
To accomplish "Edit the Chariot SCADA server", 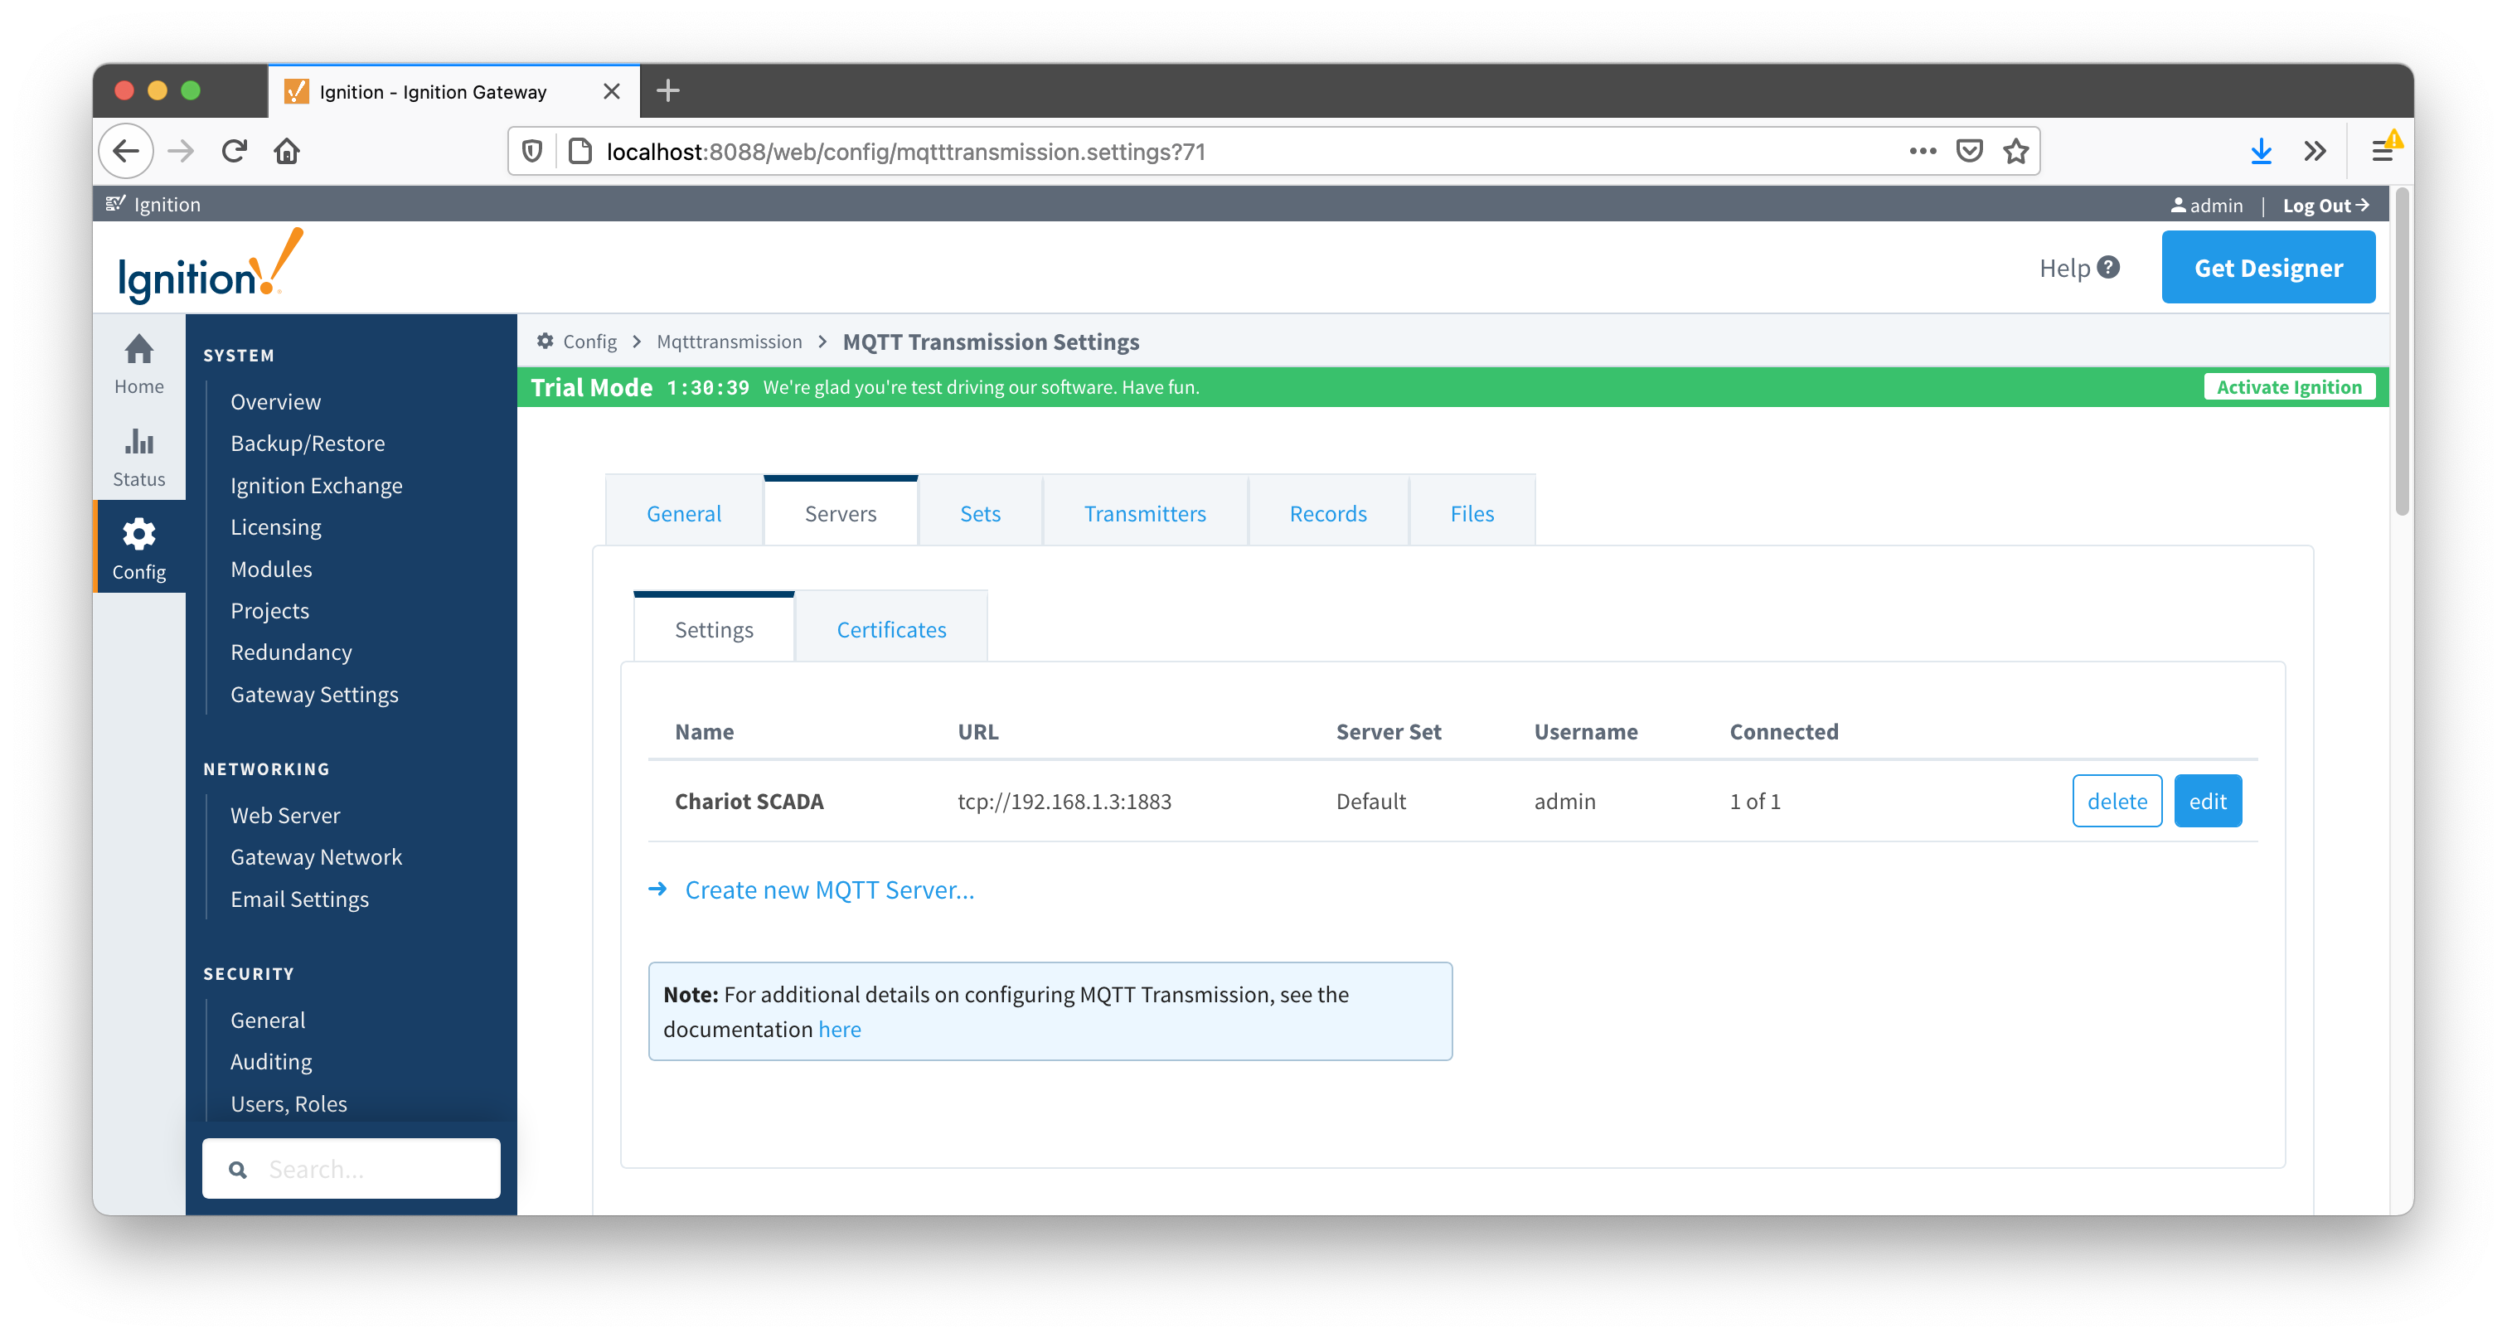I will 2207,801.
